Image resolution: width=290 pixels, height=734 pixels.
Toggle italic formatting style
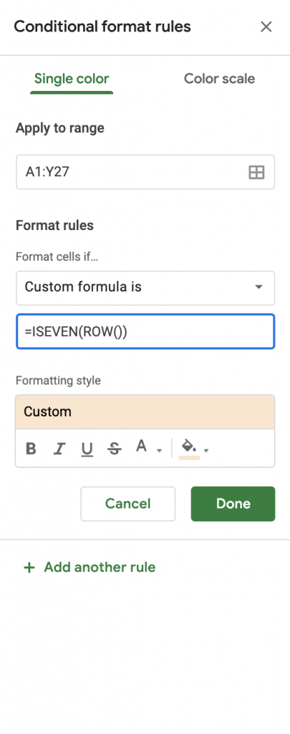[x=59, y=449]
